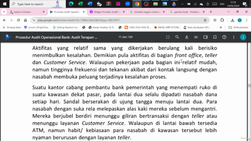Open All Bookmarks folder
Image resolution: width=251 pixels, height=141 pixels.
pyautogui.click(x=238, y=27)
